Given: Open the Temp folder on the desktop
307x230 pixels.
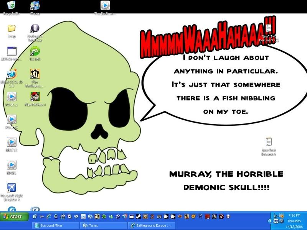Looking at the screenshot, I should [x=12, y=31].
